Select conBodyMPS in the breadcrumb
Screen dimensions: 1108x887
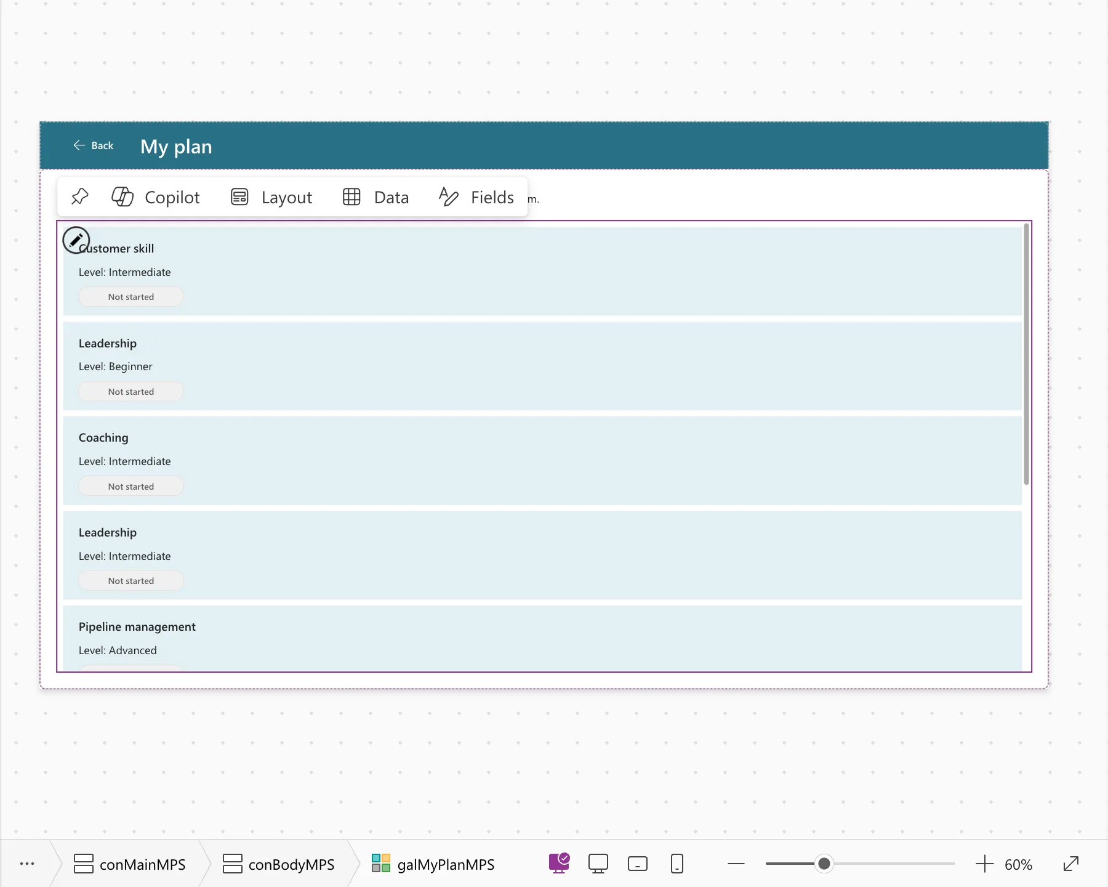[x=279, y=864]
